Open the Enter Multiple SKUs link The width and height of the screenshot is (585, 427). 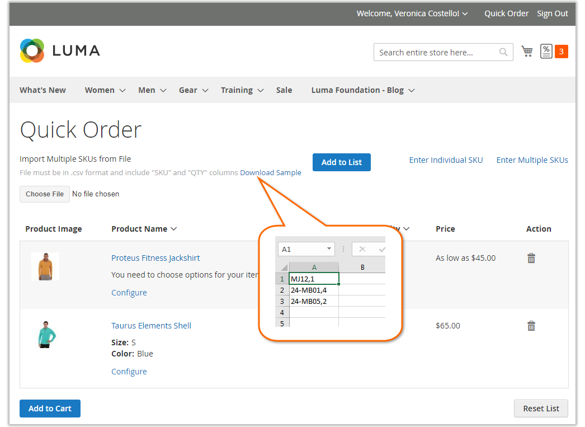(532, 160)
